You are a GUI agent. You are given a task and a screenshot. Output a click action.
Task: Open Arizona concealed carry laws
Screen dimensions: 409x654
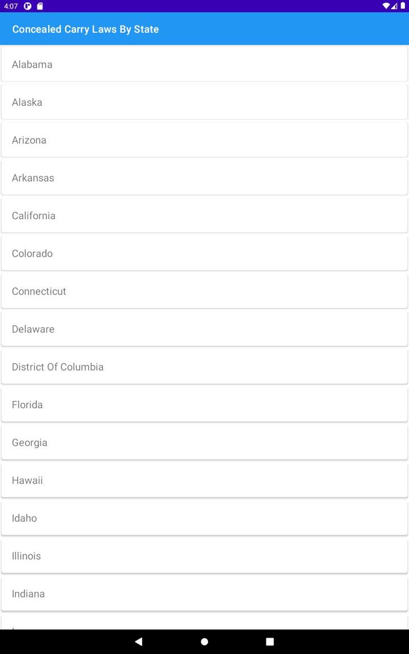click(204, 140)
